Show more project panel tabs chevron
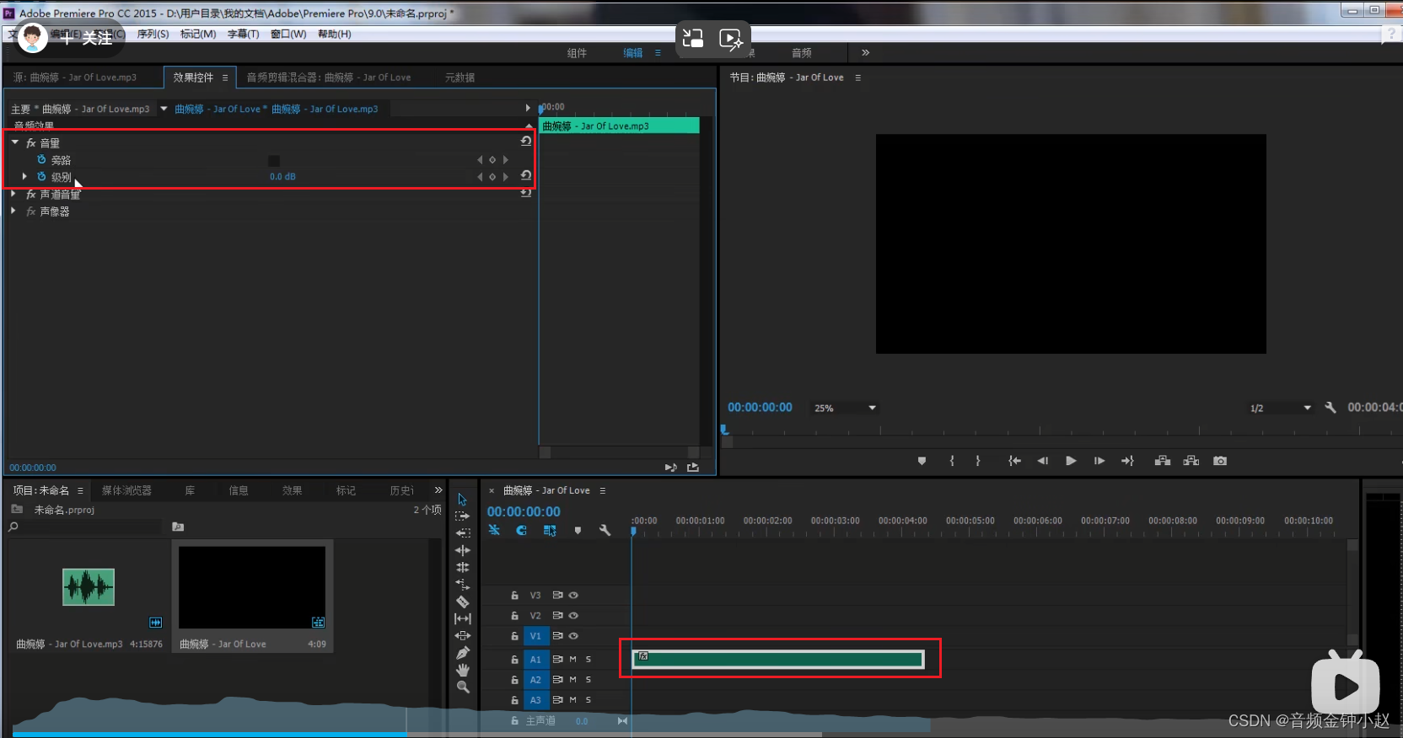 click(x=438, y=489)
